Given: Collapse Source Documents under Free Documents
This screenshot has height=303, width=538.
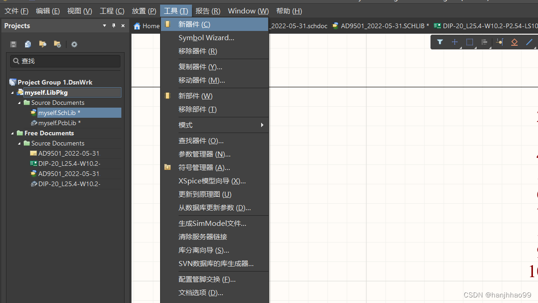Looking at the screenshot, I should [x=19, y=143].
